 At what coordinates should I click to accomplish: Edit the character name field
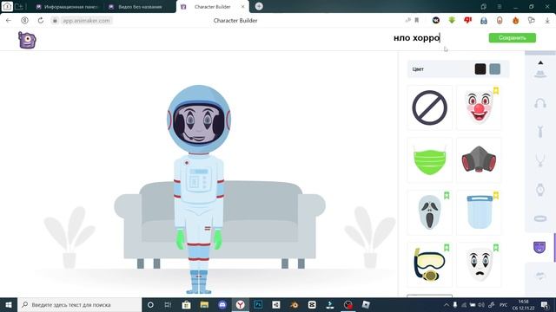(417, 38)
